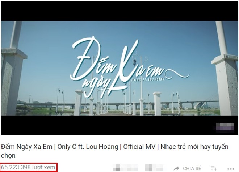Click the top black letterbox bar of player
Screen dimensions: 239x172
[119, 11]
